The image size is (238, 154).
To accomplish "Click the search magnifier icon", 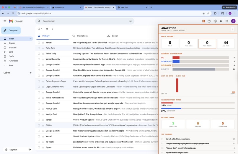I will point(39,21).
